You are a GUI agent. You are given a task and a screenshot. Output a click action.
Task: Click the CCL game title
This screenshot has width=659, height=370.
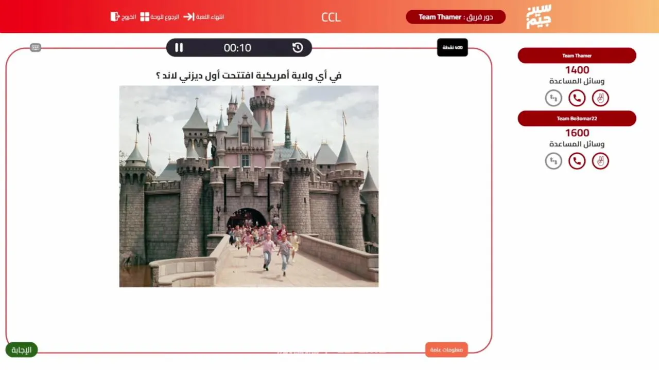[331, 17]
